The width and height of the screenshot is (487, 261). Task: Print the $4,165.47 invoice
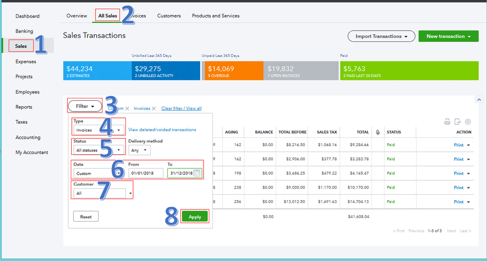[x=458, y=173]
